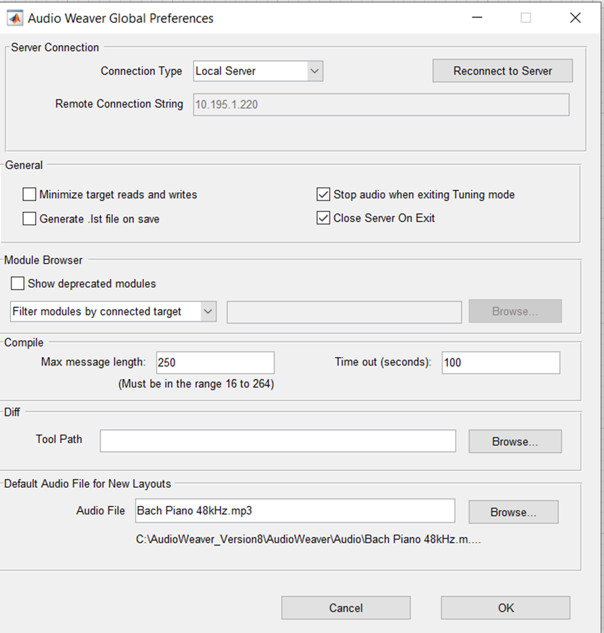The image size is (604, 633).
Task: Close the Global Preferences window
Action: pos(575,18)
